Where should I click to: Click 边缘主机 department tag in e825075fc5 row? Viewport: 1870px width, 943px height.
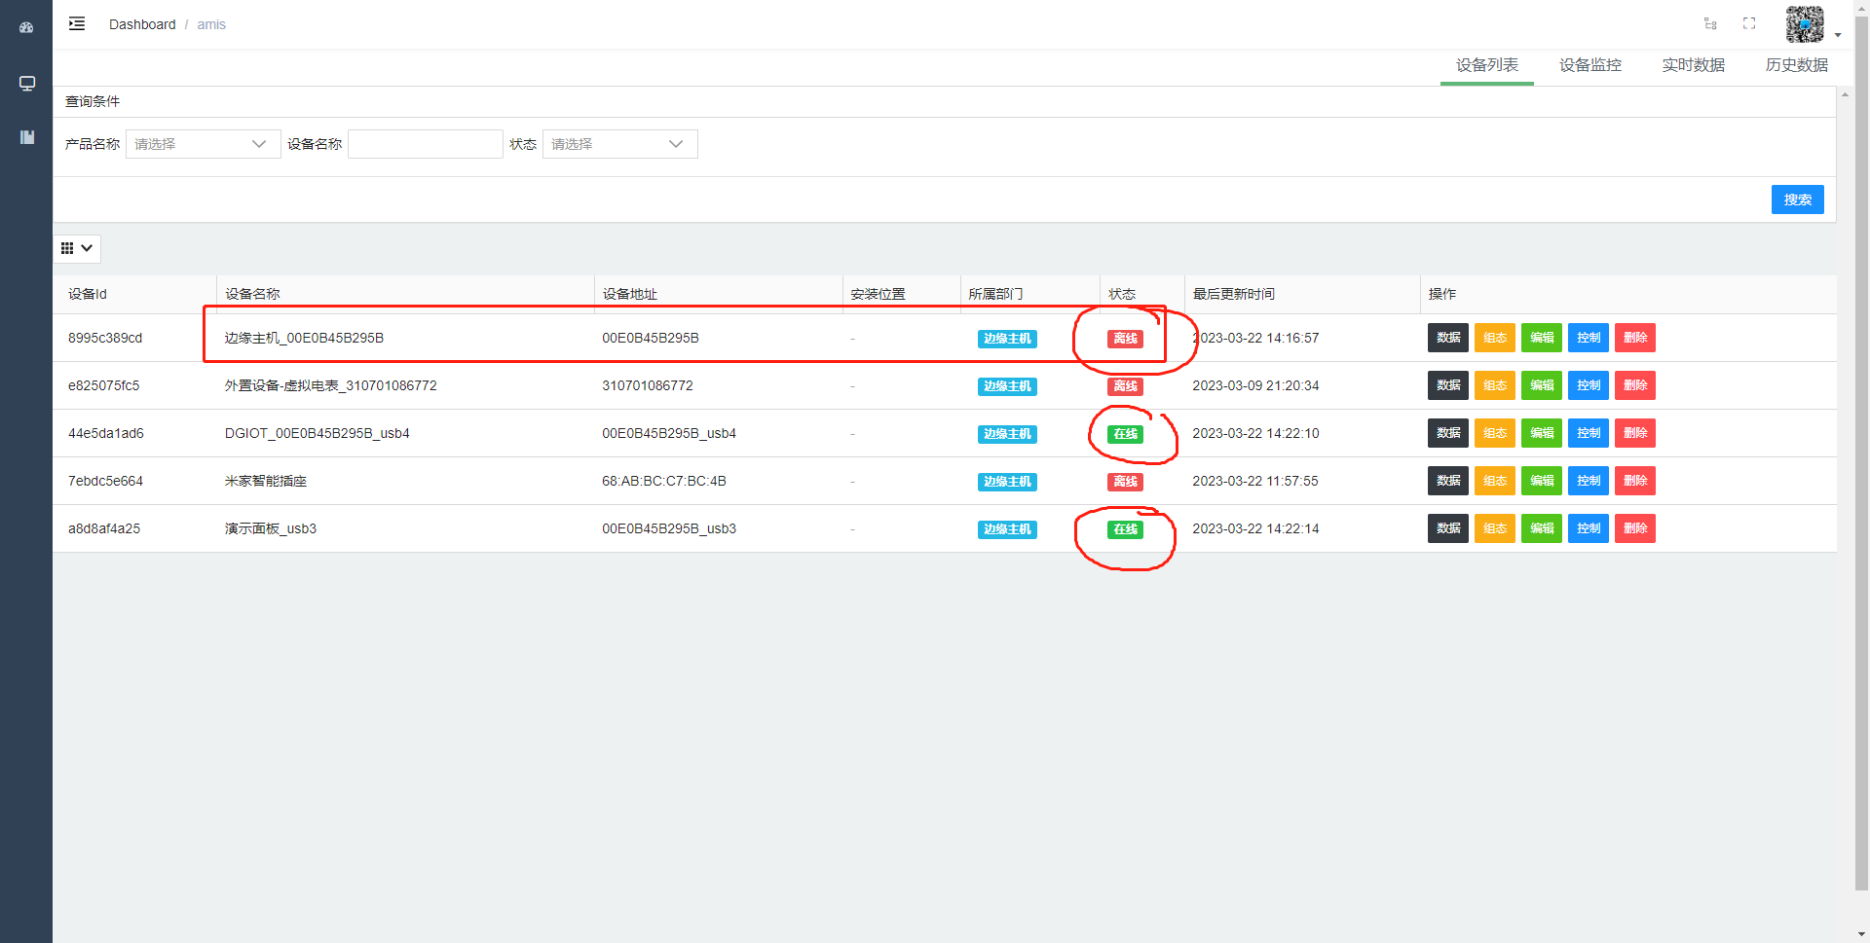point(1007,386)
